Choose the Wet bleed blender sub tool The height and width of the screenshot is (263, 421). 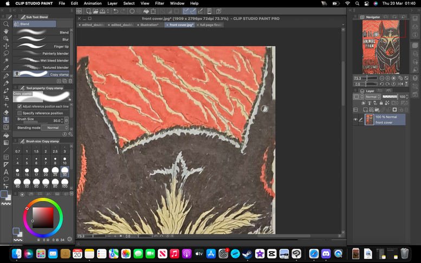[x=41, y=60]
